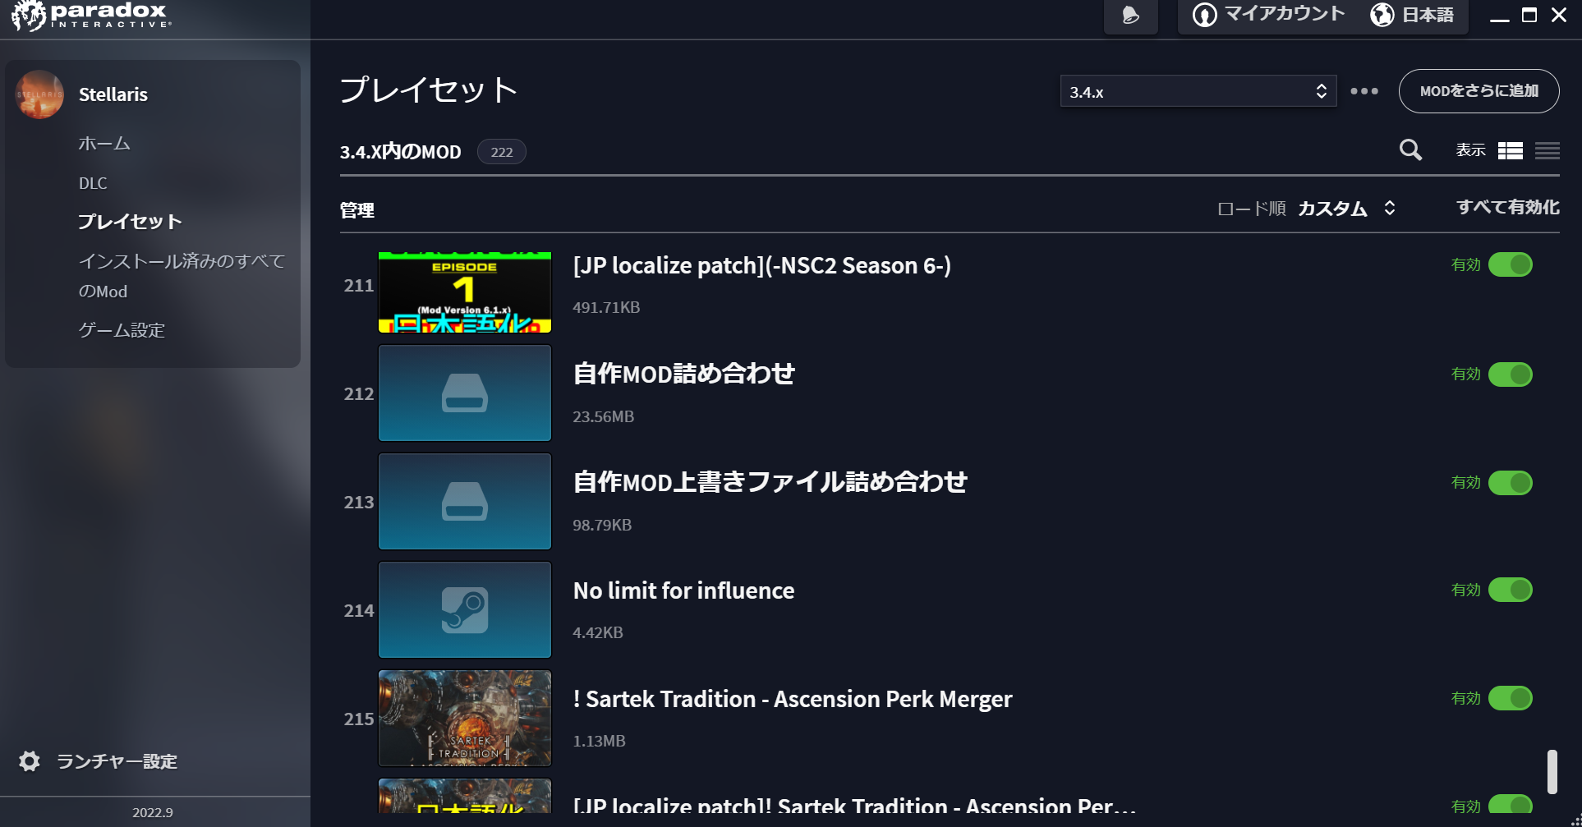Screen dimensions: 1582x827
Task: Click load order number 213
Action: pos(358,503)
